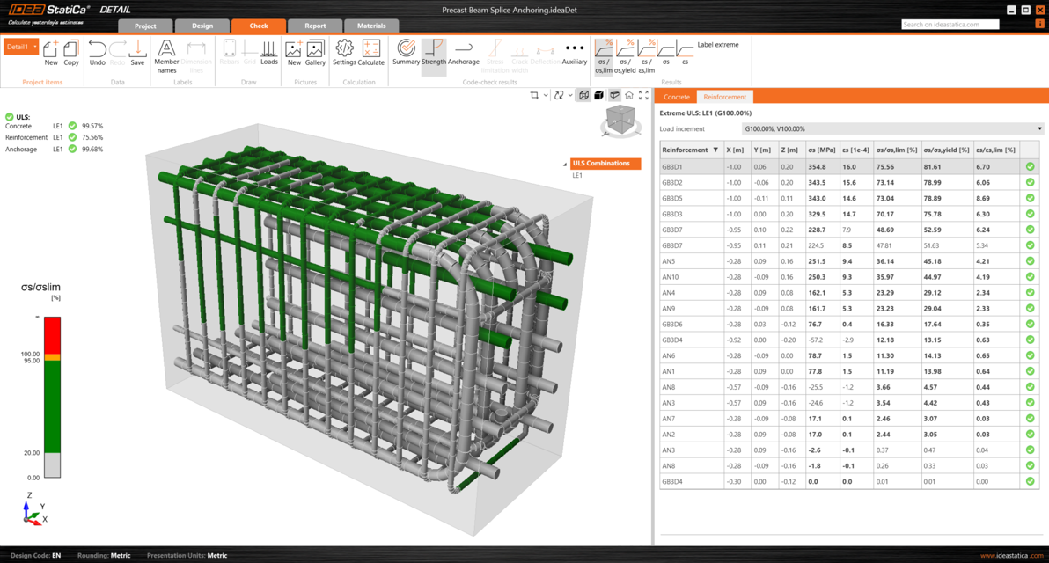Toggle the σs/σs,yield result display
Screen dimensions: 1049x563
click(x=625, y=55)
